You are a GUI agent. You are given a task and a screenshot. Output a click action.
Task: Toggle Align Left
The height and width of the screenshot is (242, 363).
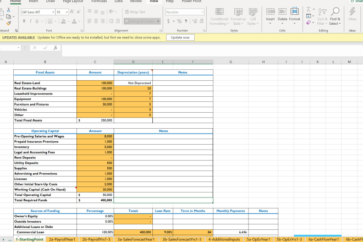click(x=89, y=21)
